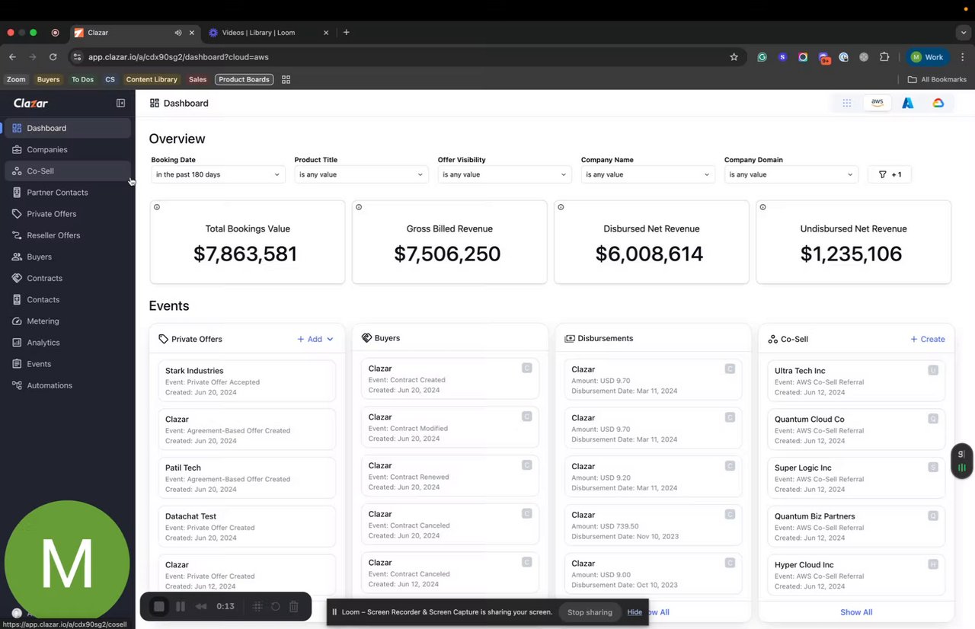975x629 pixels.
Task: Open the Contract Modified buyer event
Action: point(449,427)
